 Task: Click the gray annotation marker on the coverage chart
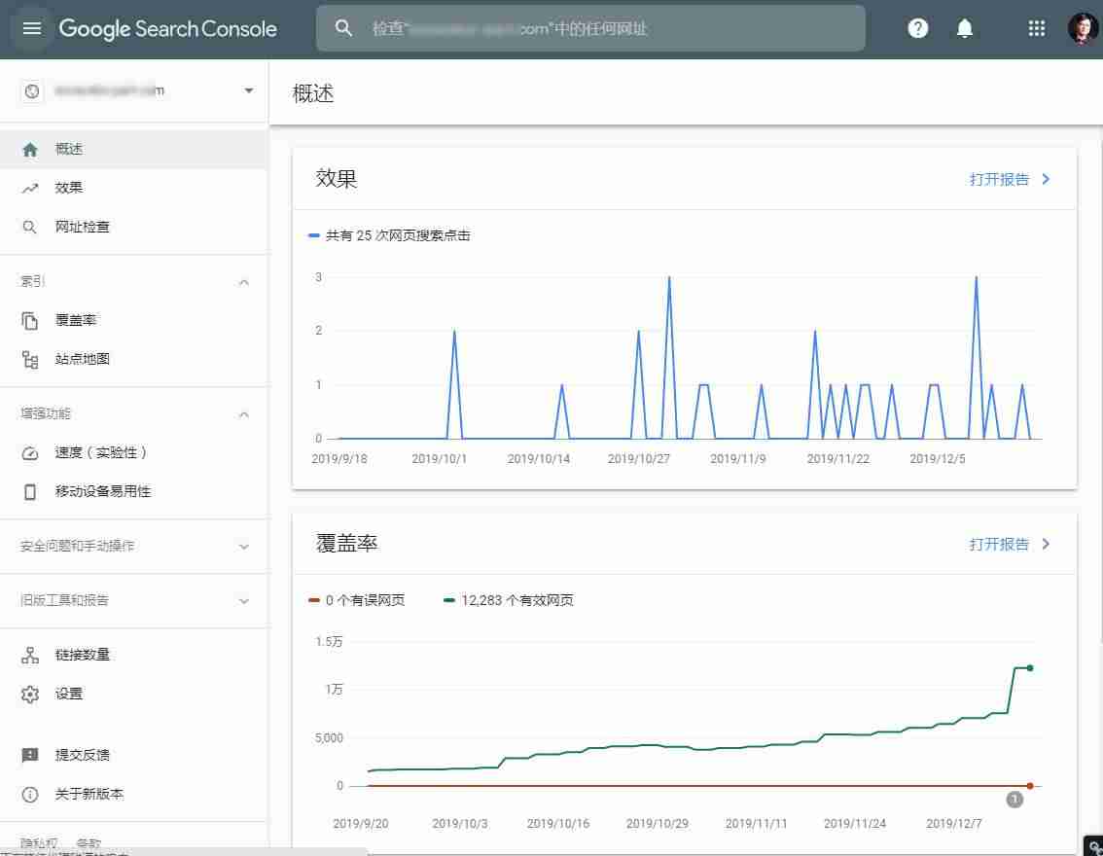click(x=1014, y=799)
